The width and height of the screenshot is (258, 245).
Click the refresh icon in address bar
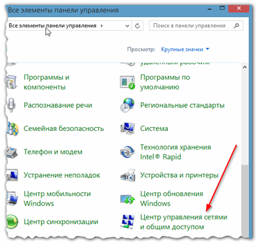coord(138,26)
